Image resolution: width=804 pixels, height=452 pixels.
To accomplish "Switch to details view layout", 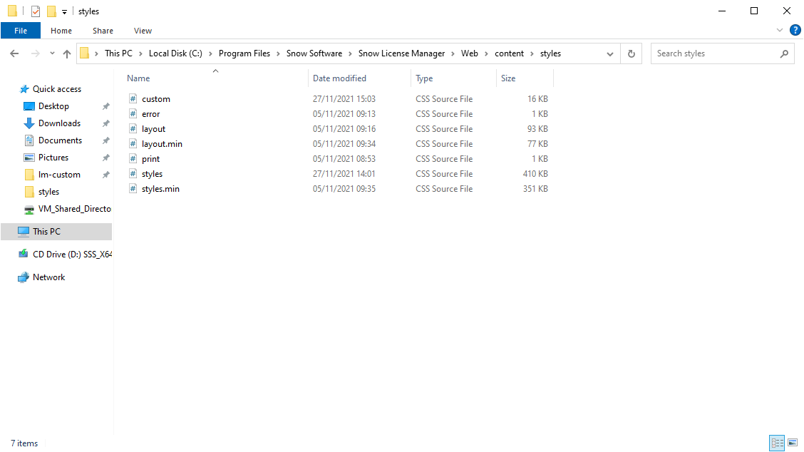I will (776, 443).
